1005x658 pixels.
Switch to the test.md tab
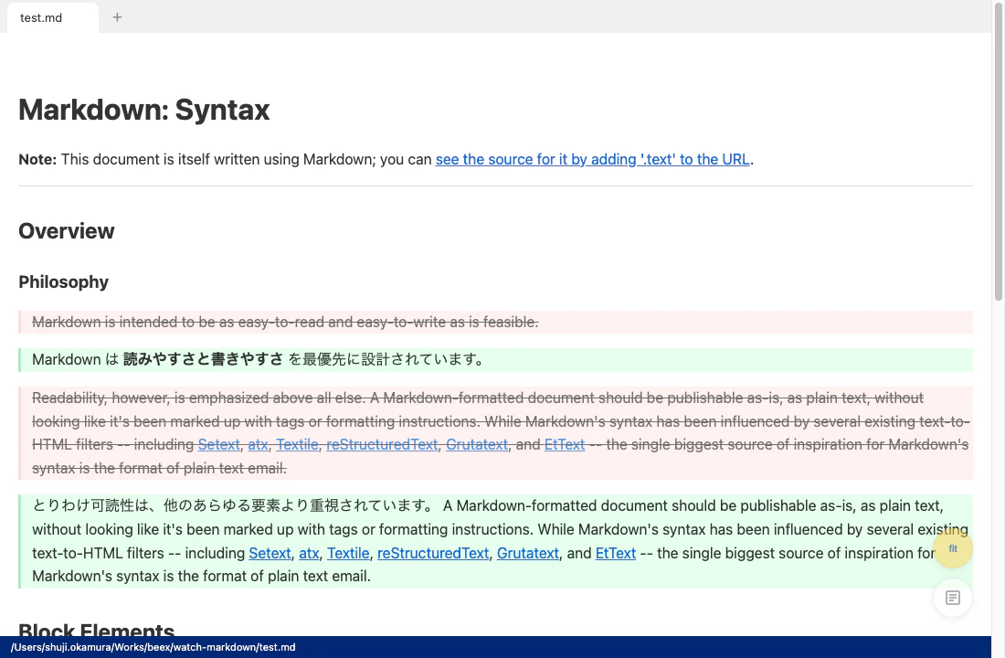53,18
